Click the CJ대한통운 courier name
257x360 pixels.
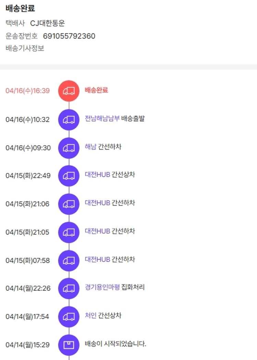point(48,23)
